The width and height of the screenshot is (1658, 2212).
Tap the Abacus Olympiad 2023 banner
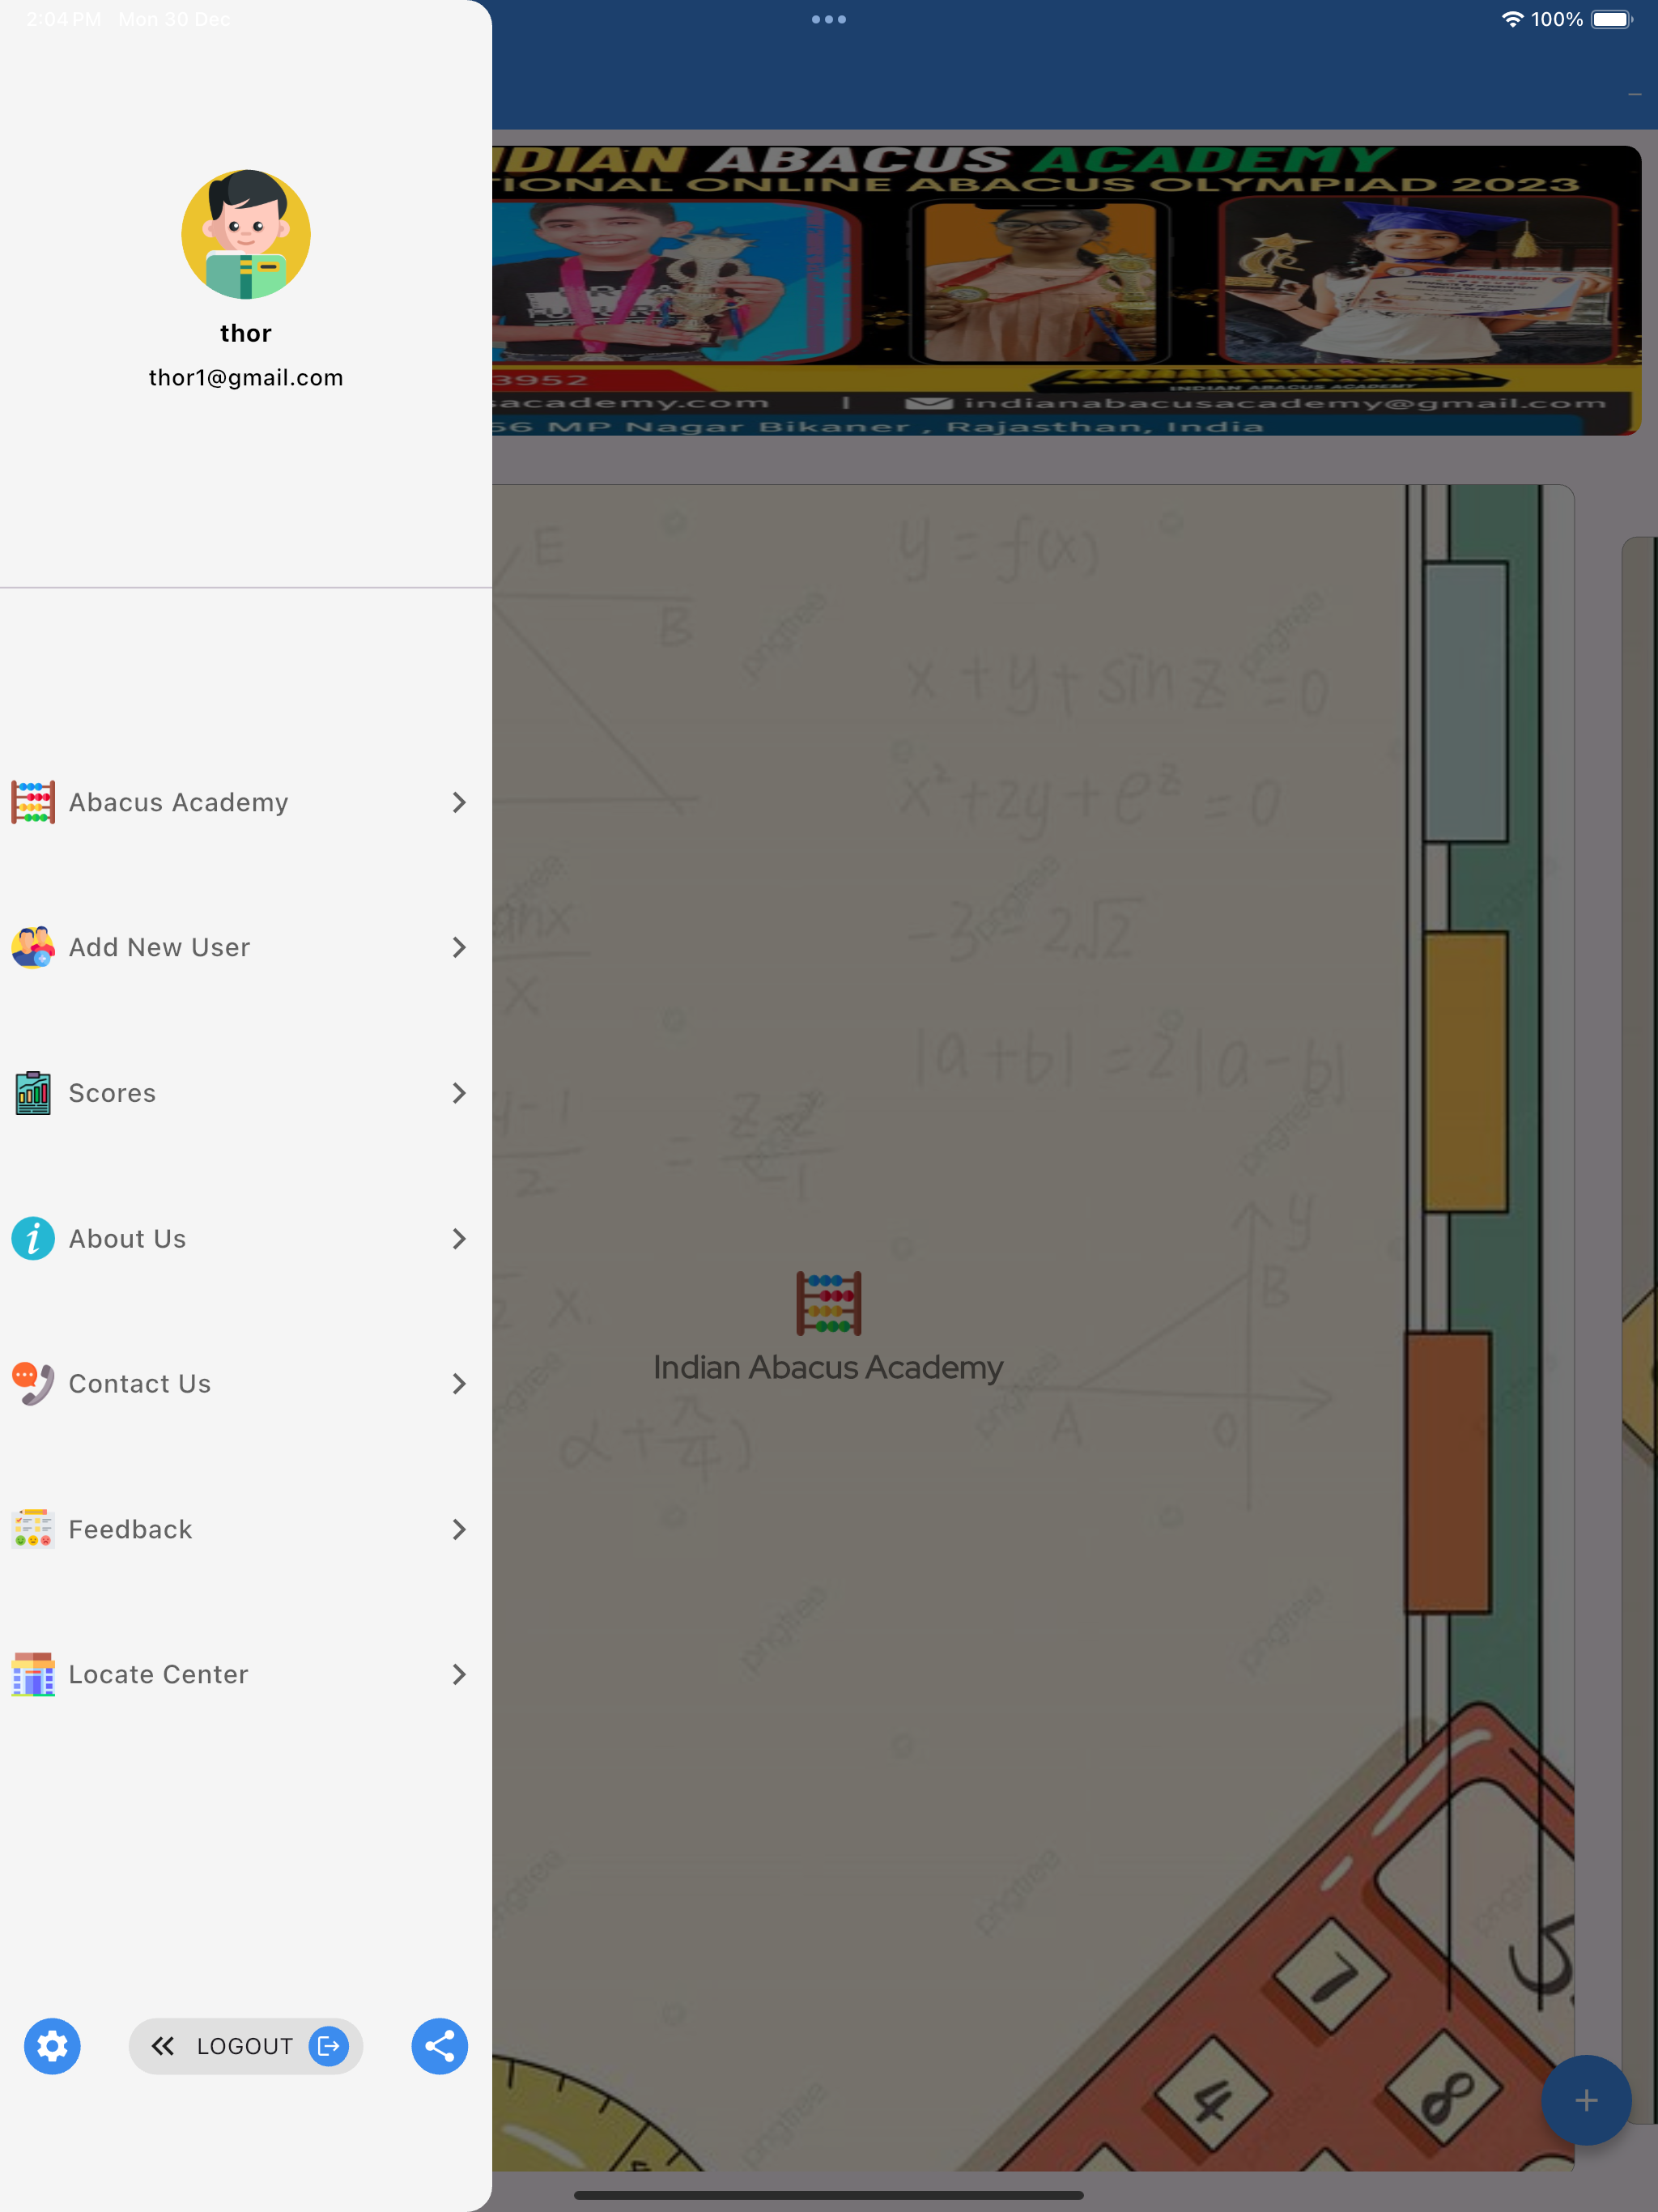[1066, 290]
